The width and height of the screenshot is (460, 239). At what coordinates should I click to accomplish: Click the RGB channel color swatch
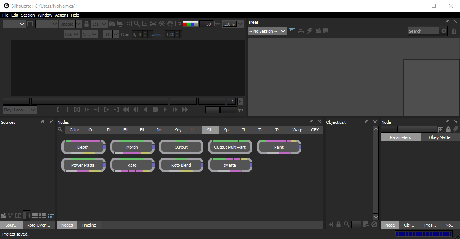(191, 24)
